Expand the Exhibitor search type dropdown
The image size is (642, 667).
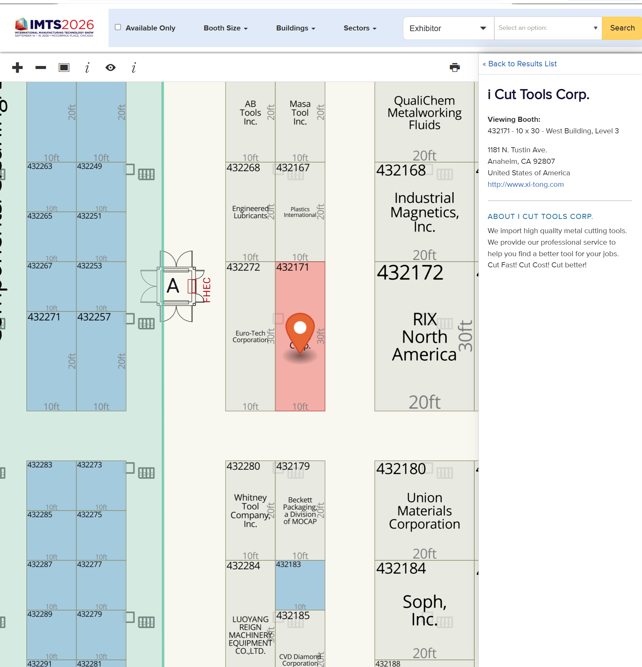(449, 28)
